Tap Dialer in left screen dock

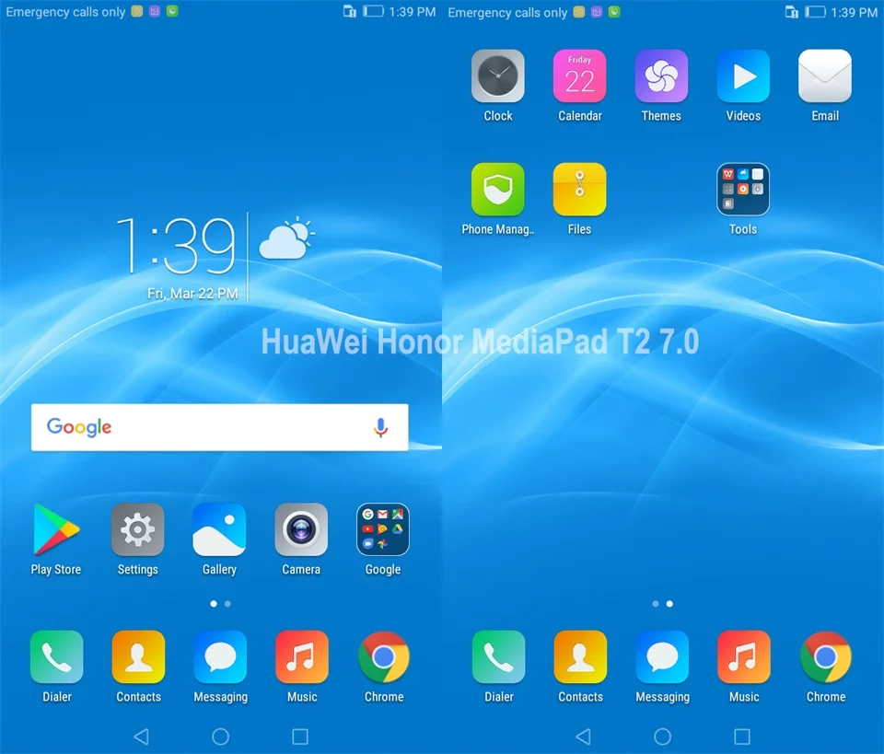click(56, 656)
